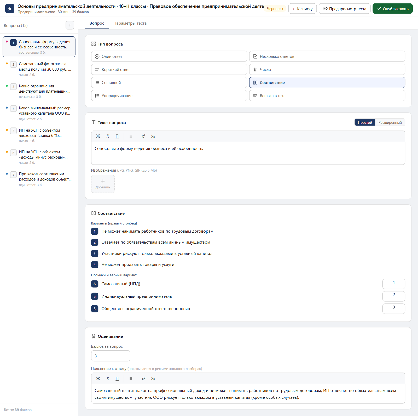Open the Вопрос tab

97,23
